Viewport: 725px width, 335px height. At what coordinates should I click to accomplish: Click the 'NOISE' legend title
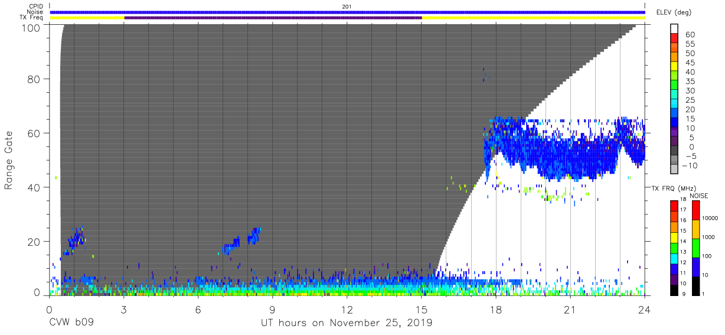700,196
